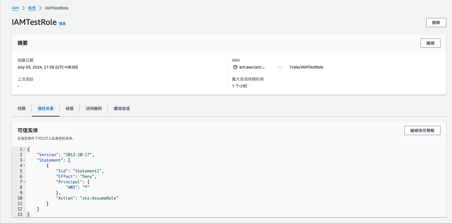The width and height of the screenshot is (452, 223).
Task: Click the "Deny" effect value in JSON
Action: click(x=87, y=176)
